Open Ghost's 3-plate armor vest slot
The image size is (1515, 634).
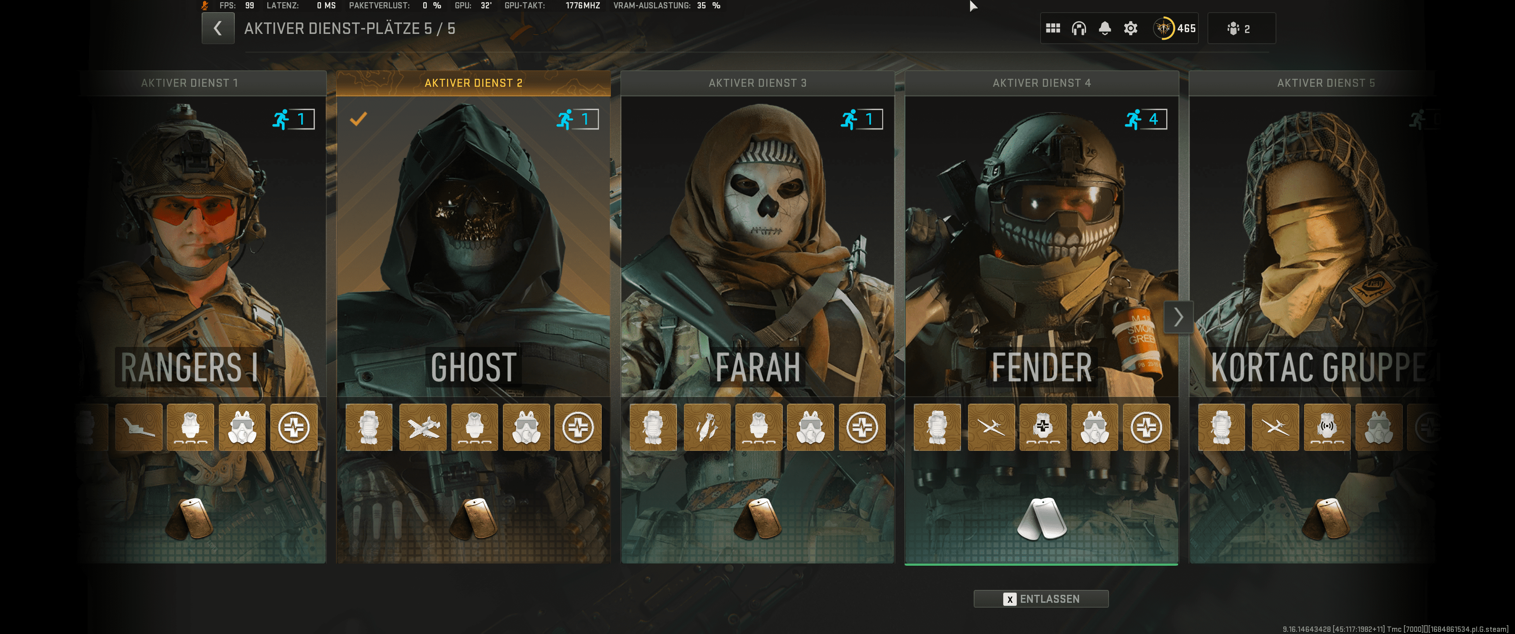click(475, 428)
